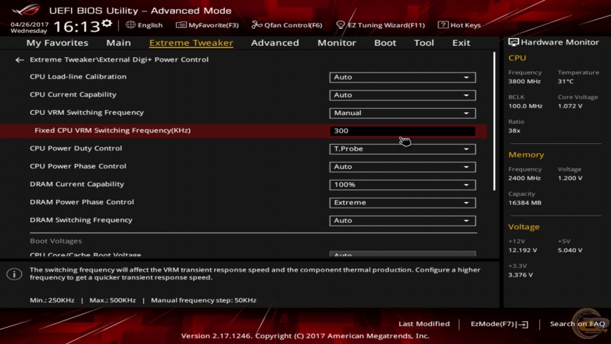611x344 pixels.
Task: Click the Core Voltage value 1.072 V
Action: tap(569, 106)
